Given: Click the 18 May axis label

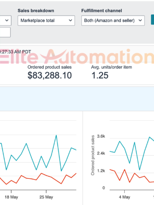Looking at the screenshot, I should pos(11,197).
